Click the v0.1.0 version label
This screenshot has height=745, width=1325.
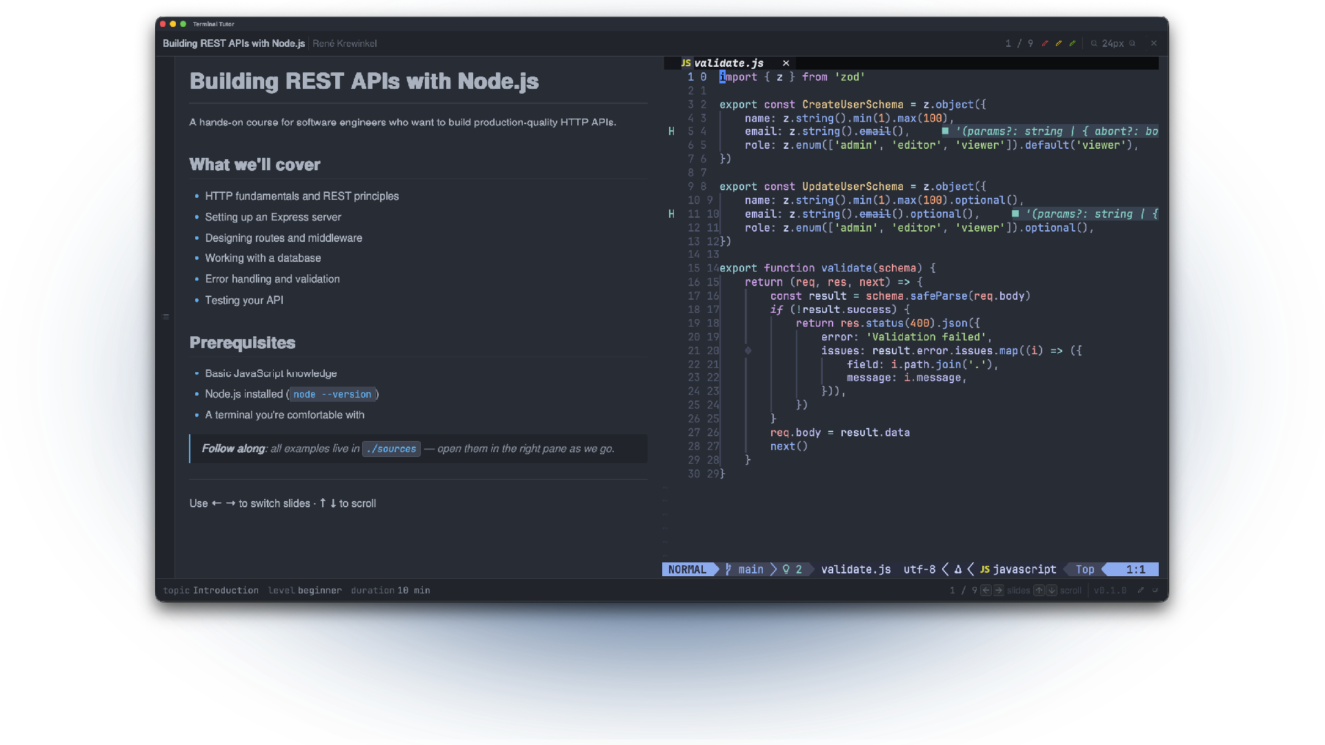click(x=1110, y=591)
